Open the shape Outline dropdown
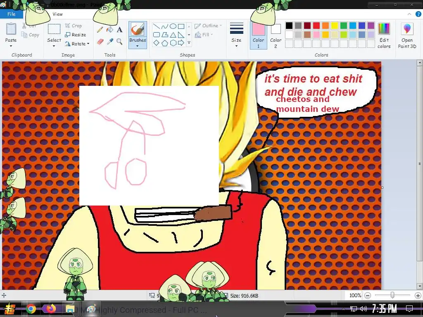Viewport: 423px width, 317px height. pyautogui.click(x=208, y=26)
